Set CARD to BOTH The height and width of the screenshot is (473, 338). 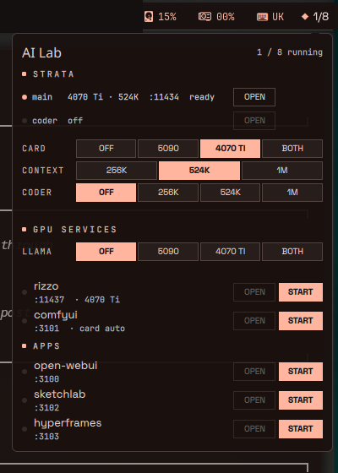(292, 149)
